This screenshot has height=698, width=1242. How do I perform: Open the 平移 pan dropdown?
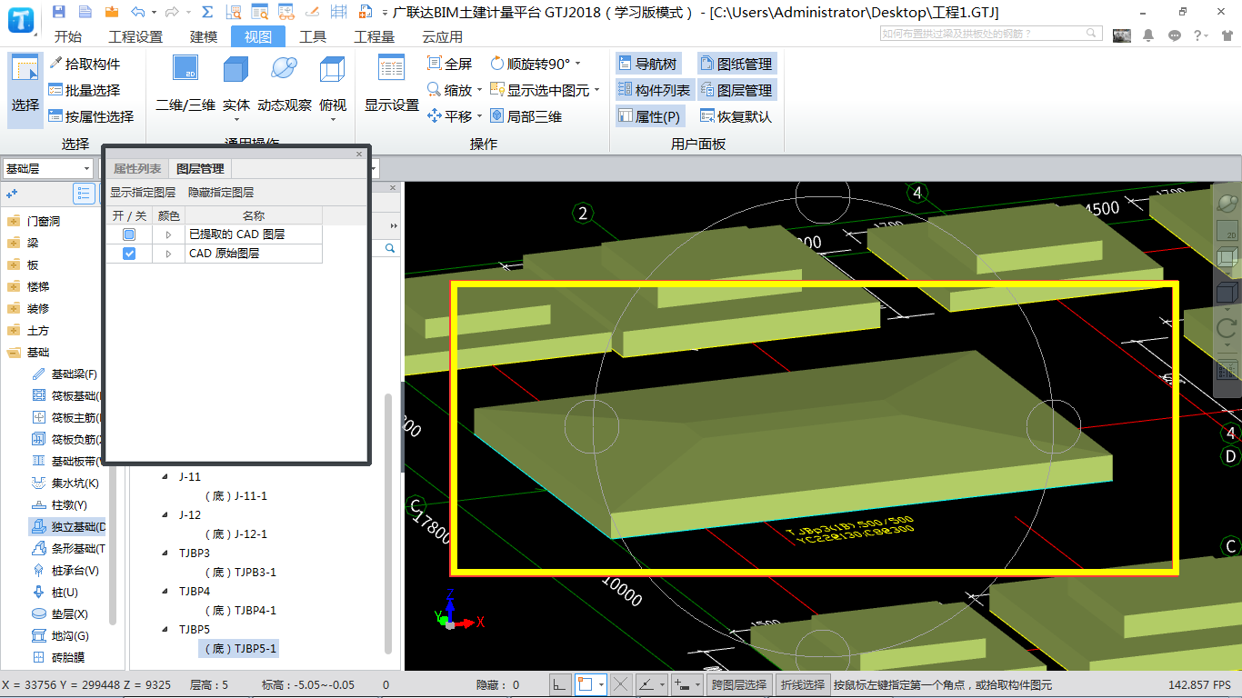click(x=479, y=116)
